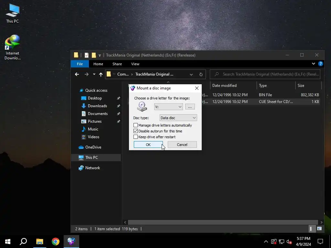
Task: Select OneDrive in navigation pane
Action: pos(93,147)
